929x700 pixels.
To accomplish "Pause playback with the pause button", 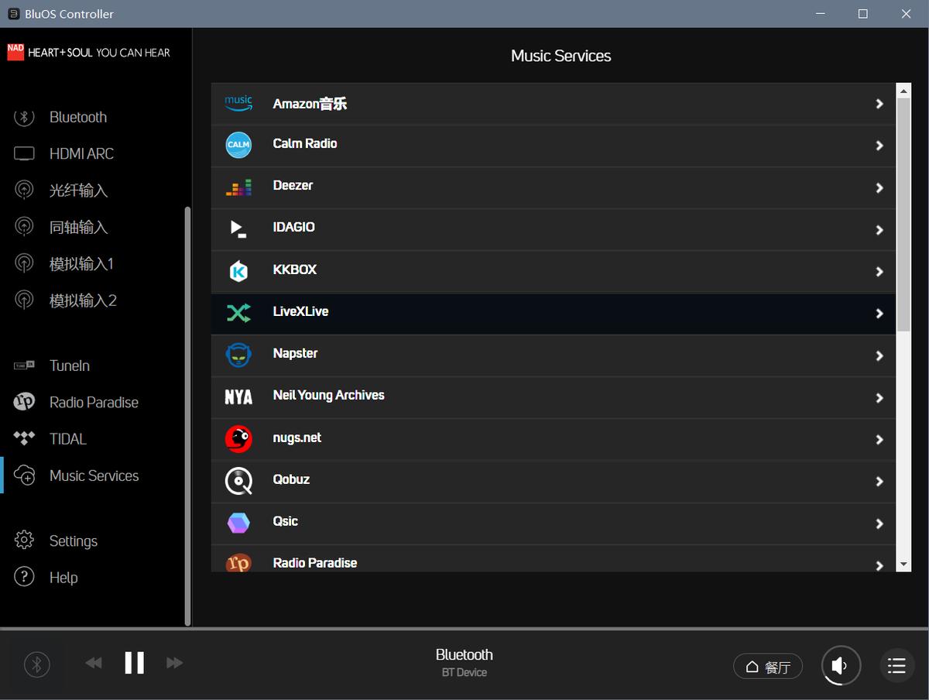I will pyautogui.click(x=135, y=663).
